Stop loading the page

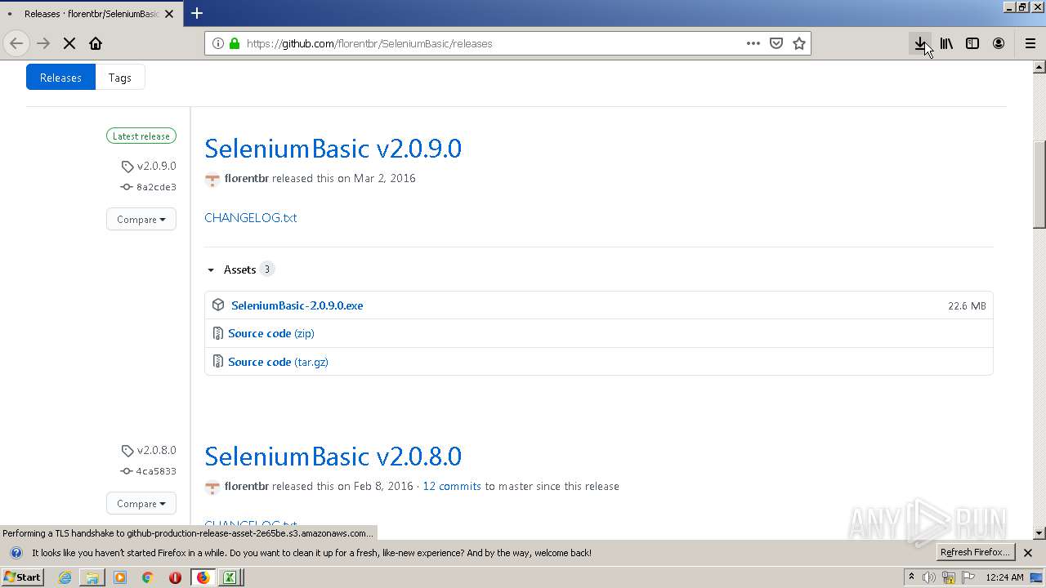69,43
